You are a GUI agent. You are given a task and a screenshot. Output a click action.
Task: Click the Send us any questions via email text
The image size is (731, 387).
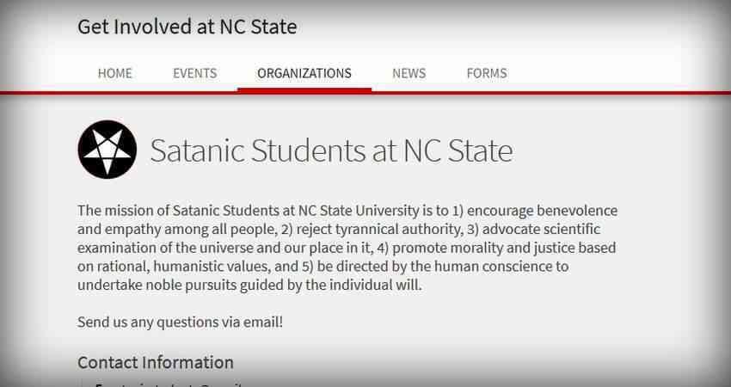[x=180, y=322]
